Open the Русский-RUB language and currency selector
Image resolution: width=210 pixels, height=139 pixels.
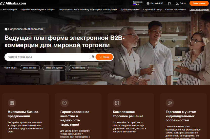click(155, 3)
